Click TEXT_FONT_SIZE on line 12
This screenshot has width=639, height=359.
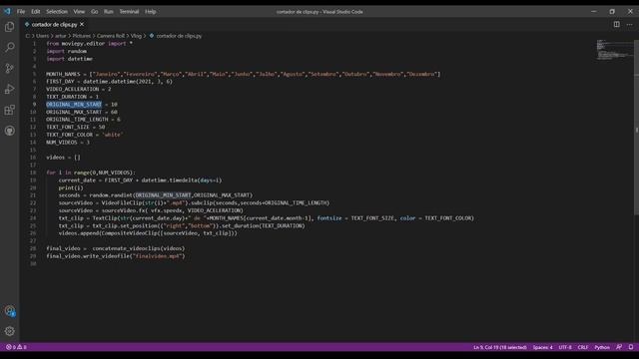click(x=68, y=127)
